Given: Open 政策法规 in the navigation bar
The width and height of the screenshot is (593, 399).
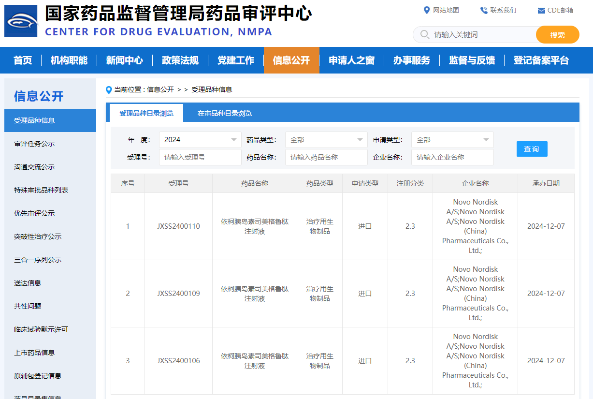Looking at the screenshot, I should click(x=180, y=60).
